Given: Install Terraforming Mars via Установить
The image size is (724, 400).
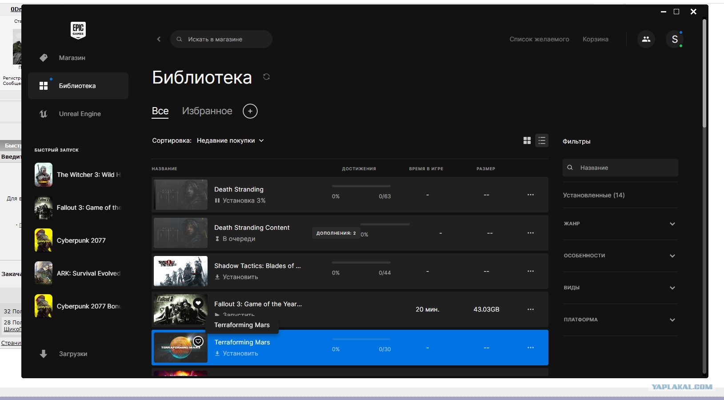Looking at the screenshot, I should coord(236,353).
